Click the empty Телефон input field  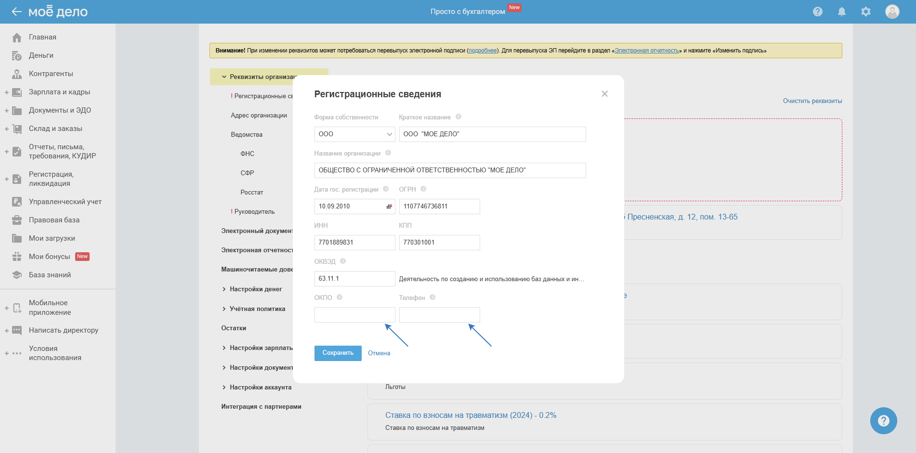tap(439, 315)
